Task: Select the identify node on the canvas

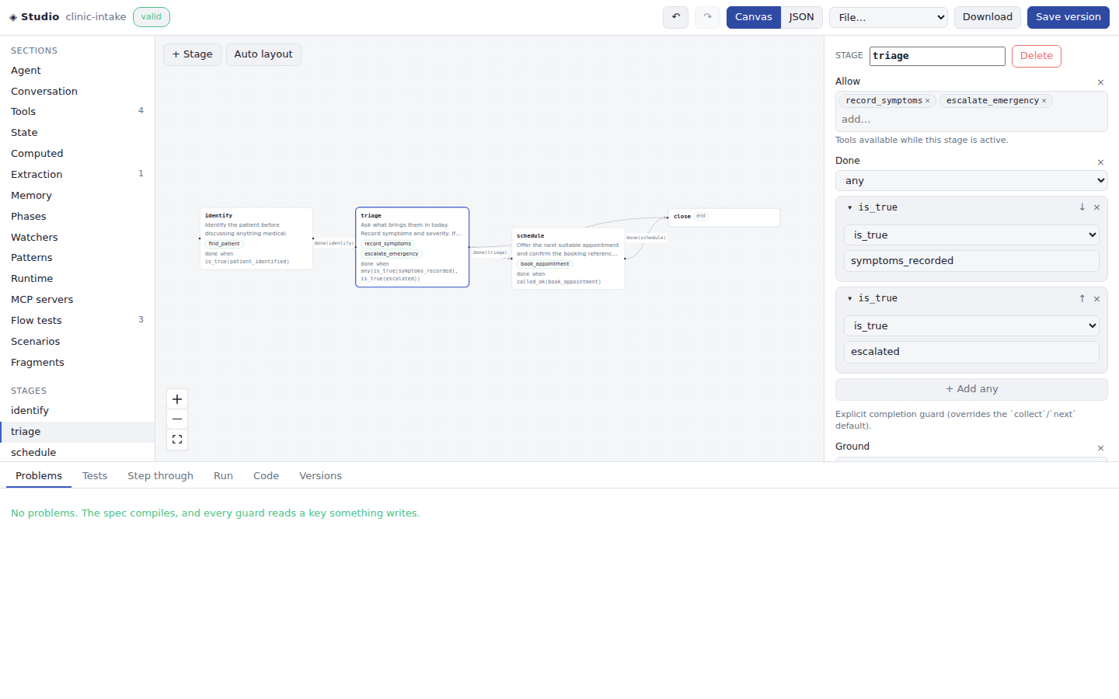Action: [x=256, y=238]
